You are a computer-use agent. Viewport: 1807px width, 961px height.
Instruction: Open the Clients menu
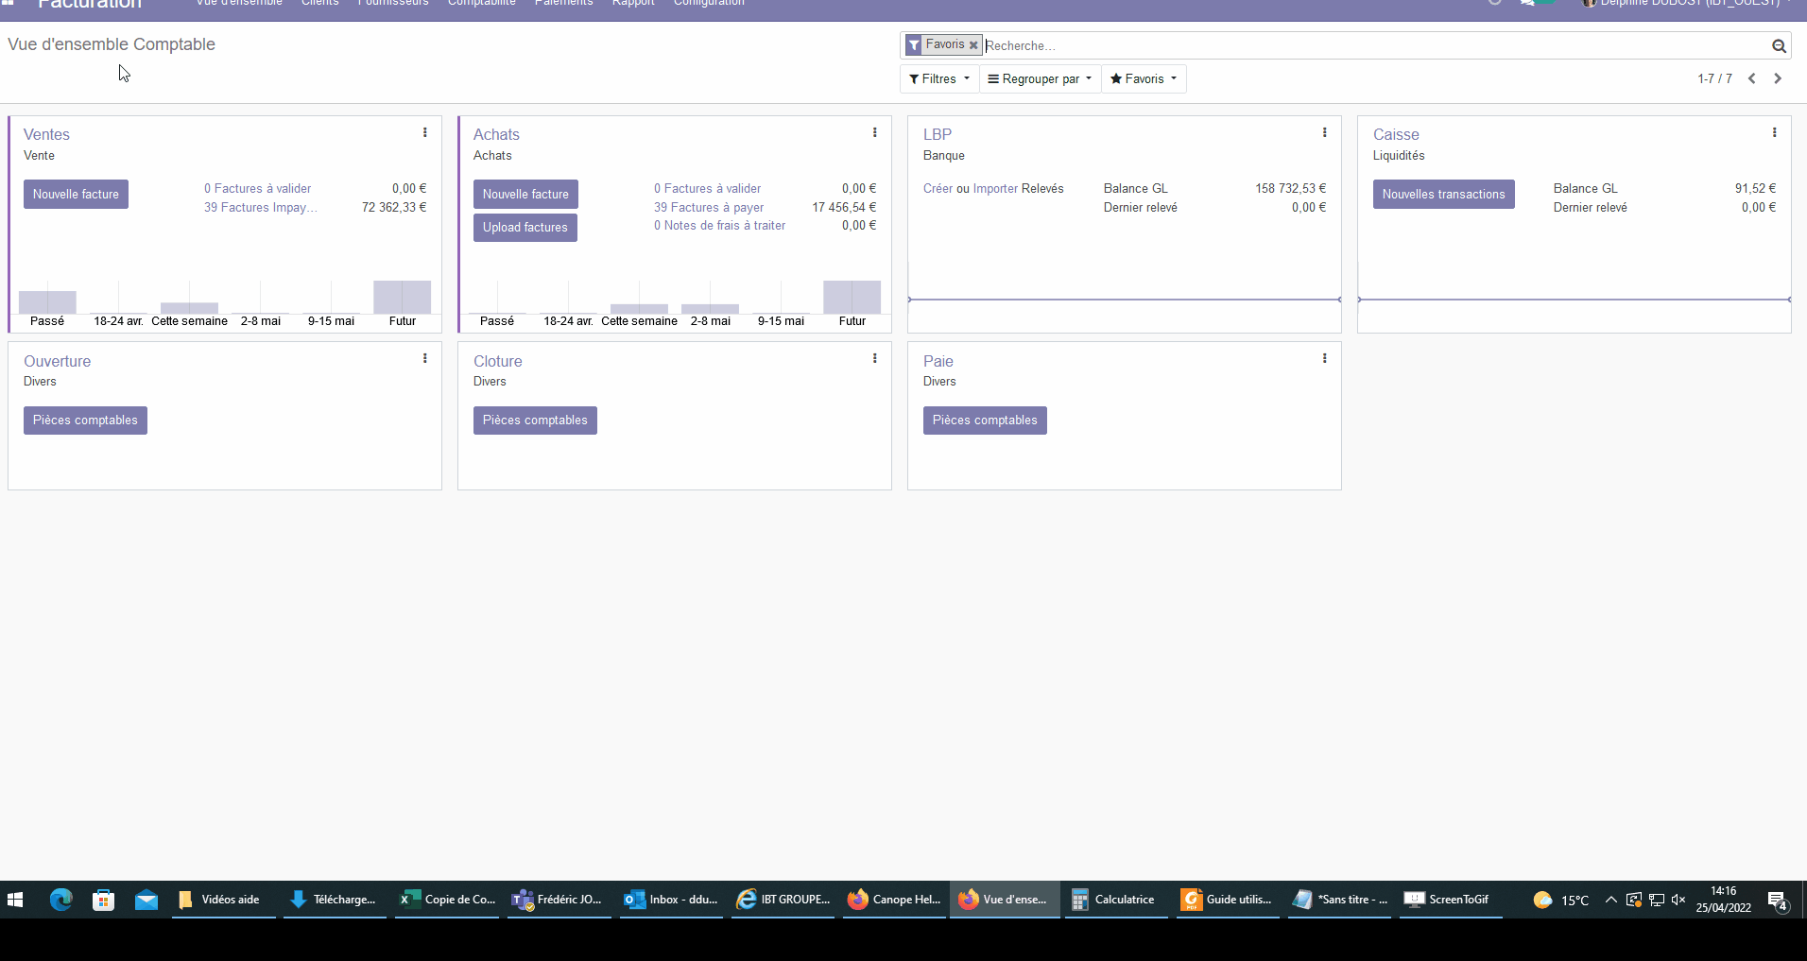(319, 4)
